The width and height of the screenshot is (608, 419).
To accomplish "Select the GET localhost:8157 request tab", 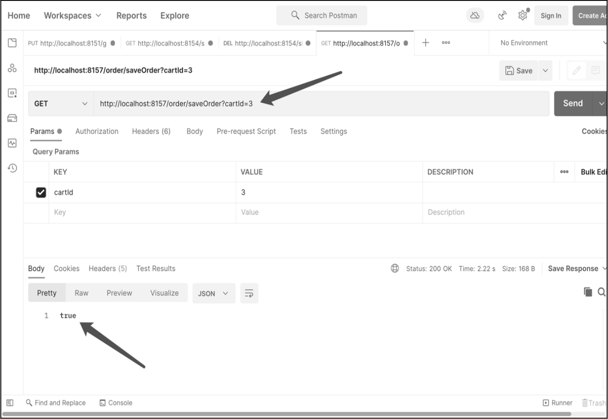I will pyautogui.click(x=365, y=43).
